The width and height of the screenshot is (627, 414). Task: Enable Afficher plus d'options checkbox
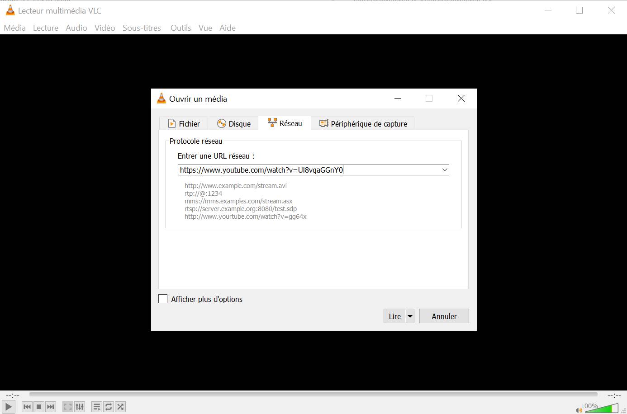click(x=163, y=299)
